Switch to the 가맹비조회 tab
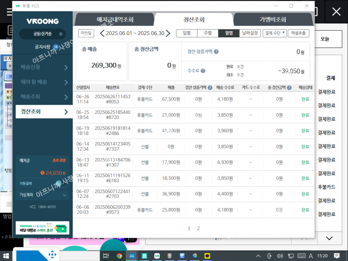This screenshot has height=261, width=348. click(x=272, y=20)
